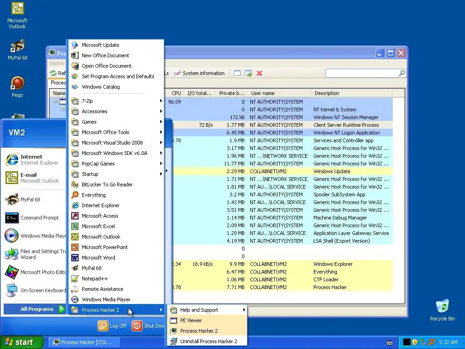The width and height of the screenshot is (465, 349).
Task: Launch Notepad++
Action: click(x=117, y=279)
